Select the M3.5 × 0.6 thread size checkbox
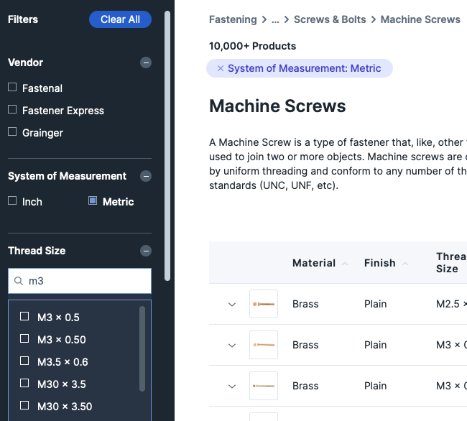Screen dimensions: 467x421 tap(24, 361)
